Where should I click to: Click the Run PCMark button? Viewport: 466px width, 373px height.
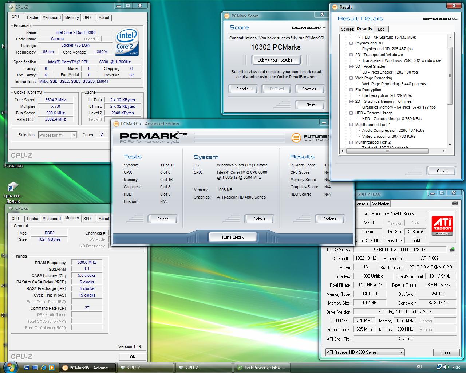tap(233, 237)
